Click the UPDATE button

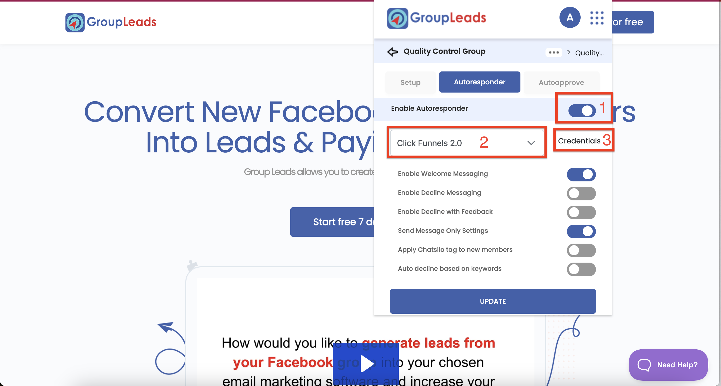[x=493, y=301]
